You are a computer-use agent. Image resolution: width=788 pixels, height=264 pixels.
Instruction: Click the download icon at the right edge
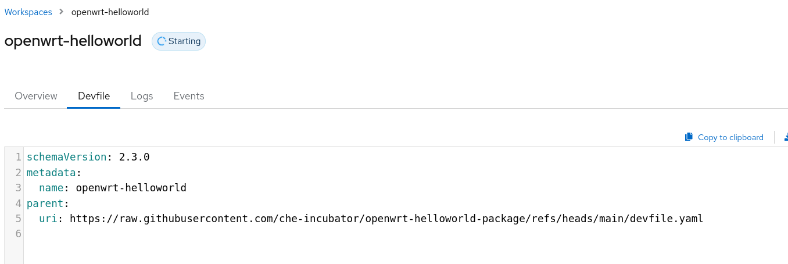[786, 137]
